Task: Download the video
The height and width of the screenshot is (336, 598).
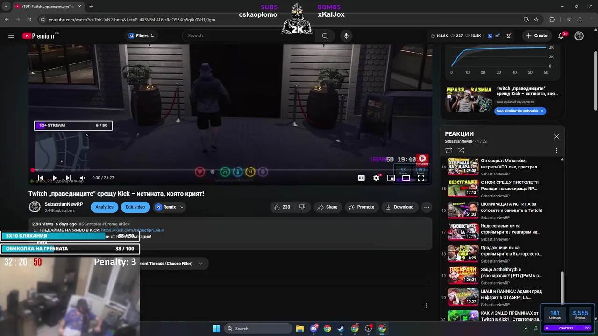Action: pos(399,207)
